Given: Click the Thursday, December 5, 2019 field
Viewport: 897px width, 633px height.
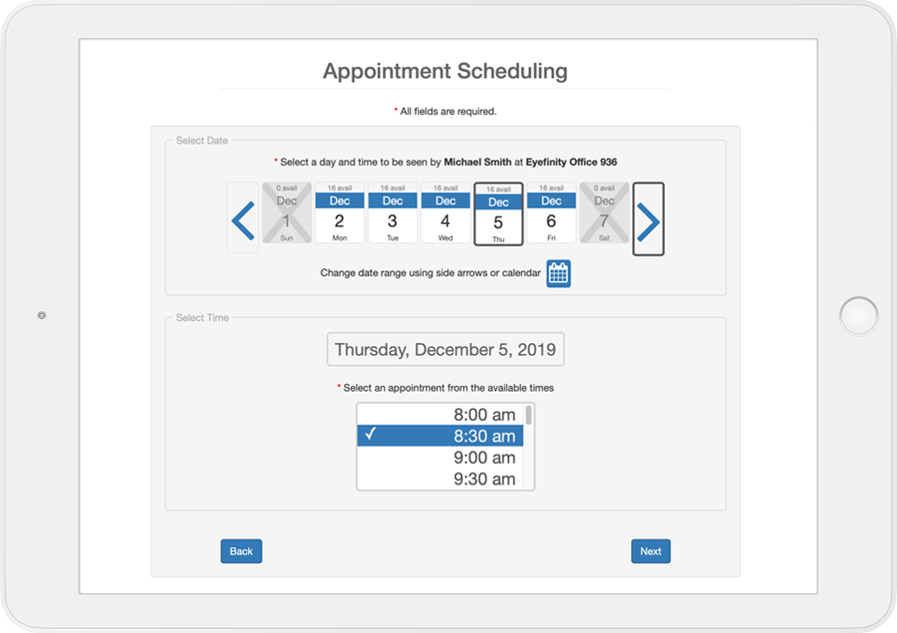Looking at the screenshot, I should (x=446, y=349).
